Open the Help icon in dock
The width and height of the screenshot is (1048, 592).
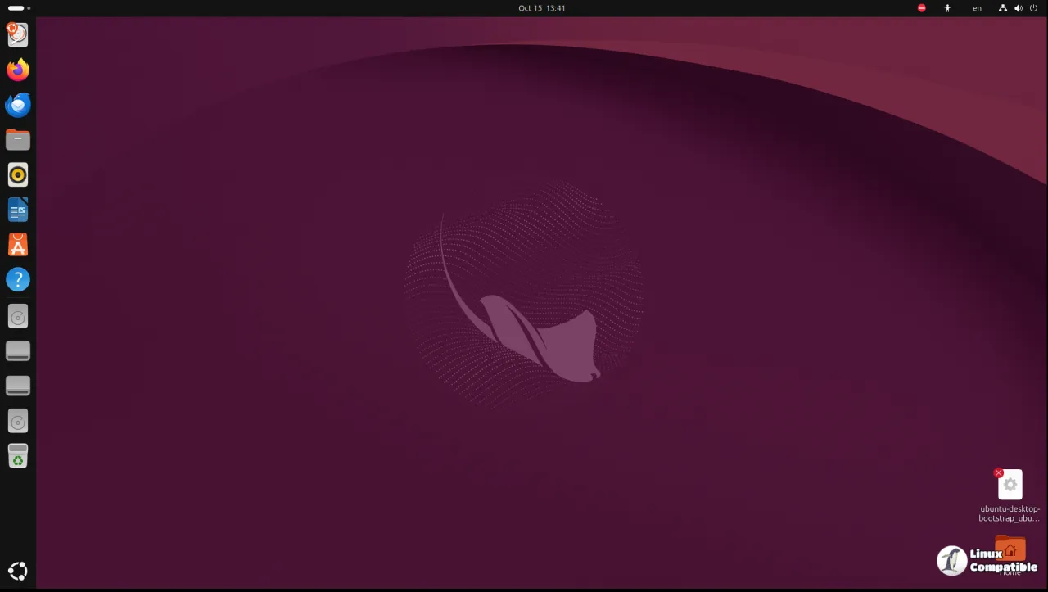(x=17, y=280)
